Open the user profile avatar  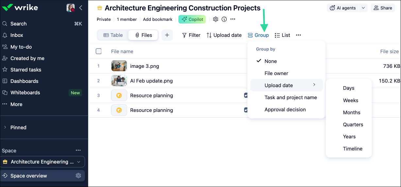[x=71, y=8]
